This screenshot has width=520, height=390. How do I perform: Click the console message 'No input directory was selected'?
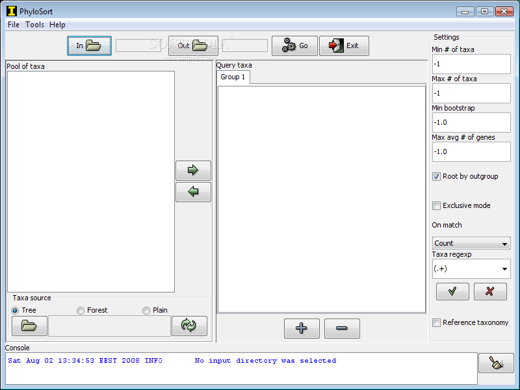point(265,361)
